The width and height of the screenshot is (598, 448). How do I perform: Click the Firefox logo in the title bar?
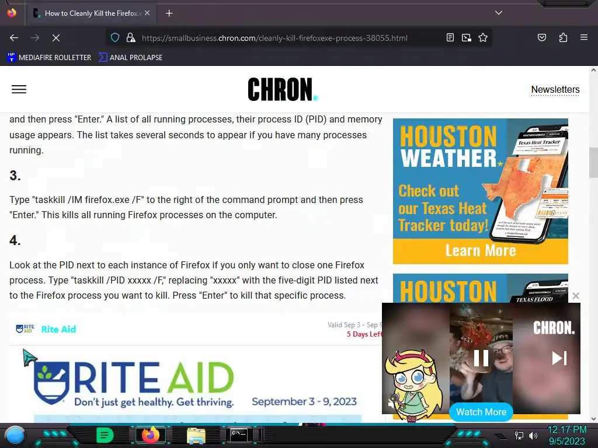pos(12,13)
